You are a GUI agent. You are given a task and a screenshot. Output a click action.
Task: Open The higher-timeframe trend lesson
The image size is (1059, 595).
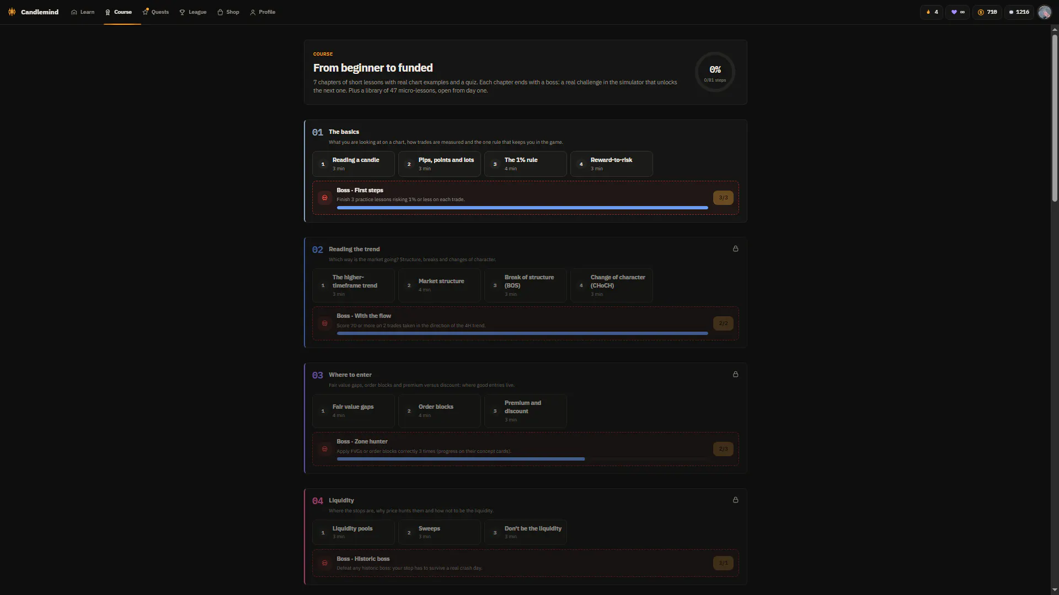[354, 285]
